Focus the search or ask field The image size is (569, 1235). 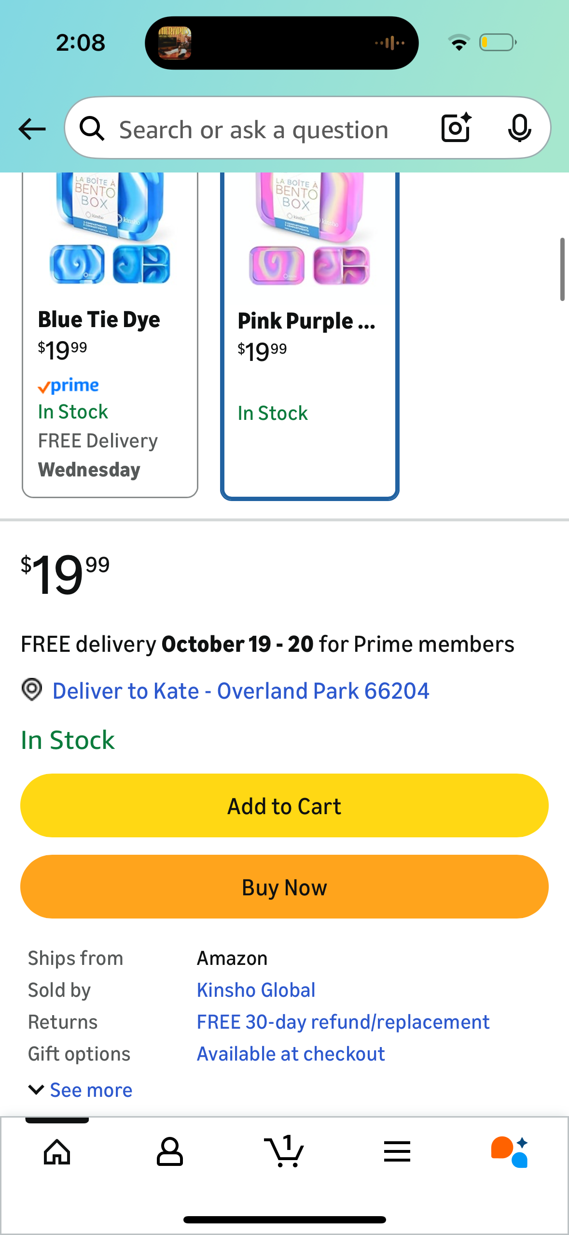[254, 129]
